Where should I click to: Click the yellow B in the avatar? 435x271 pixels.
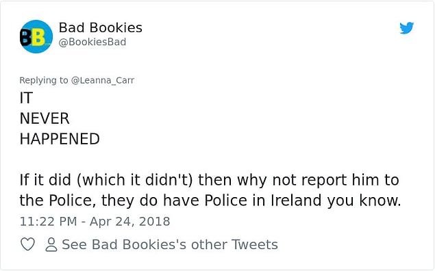pos(38,38)
